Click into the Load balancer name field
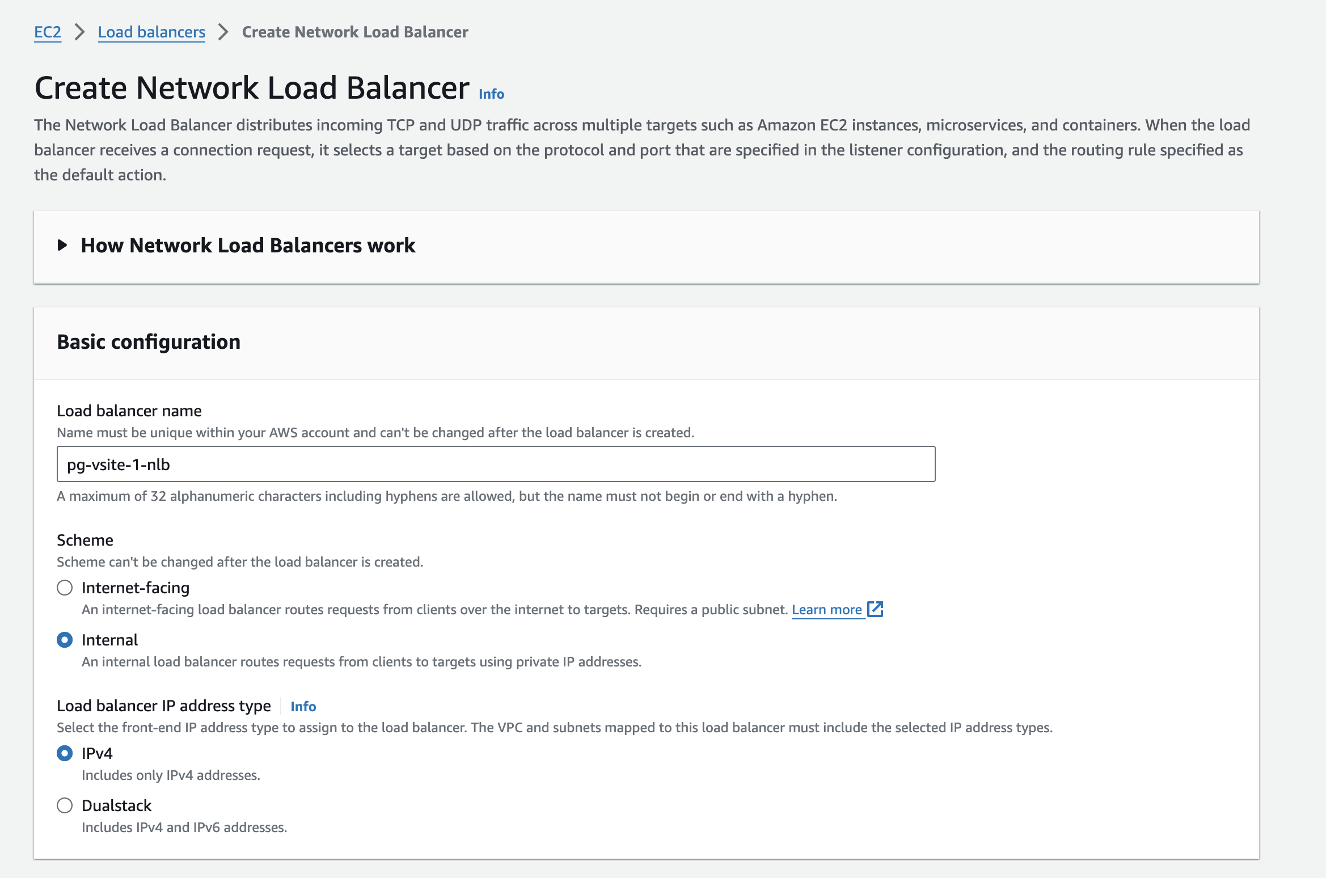The width and height of the screenshot is (1326, 878). coord(496,464)
